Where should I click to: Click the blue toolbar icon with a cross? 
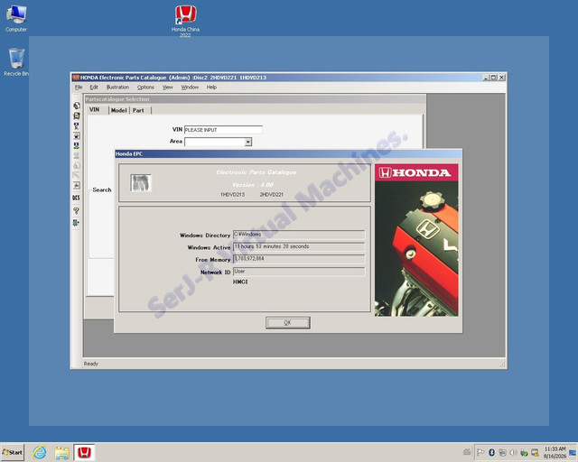click(x=76, y=125)
